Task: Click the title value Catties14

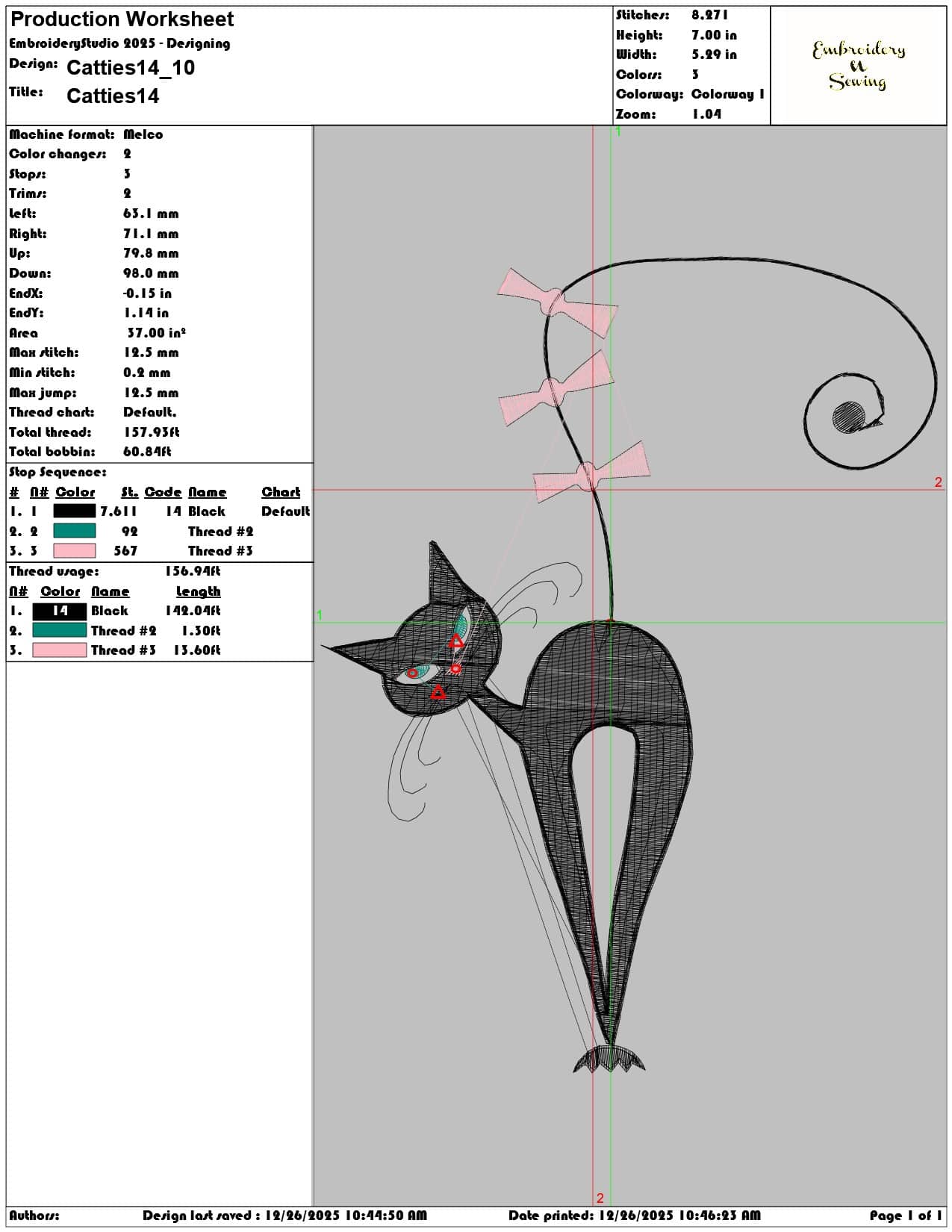Action: [113, 96]
